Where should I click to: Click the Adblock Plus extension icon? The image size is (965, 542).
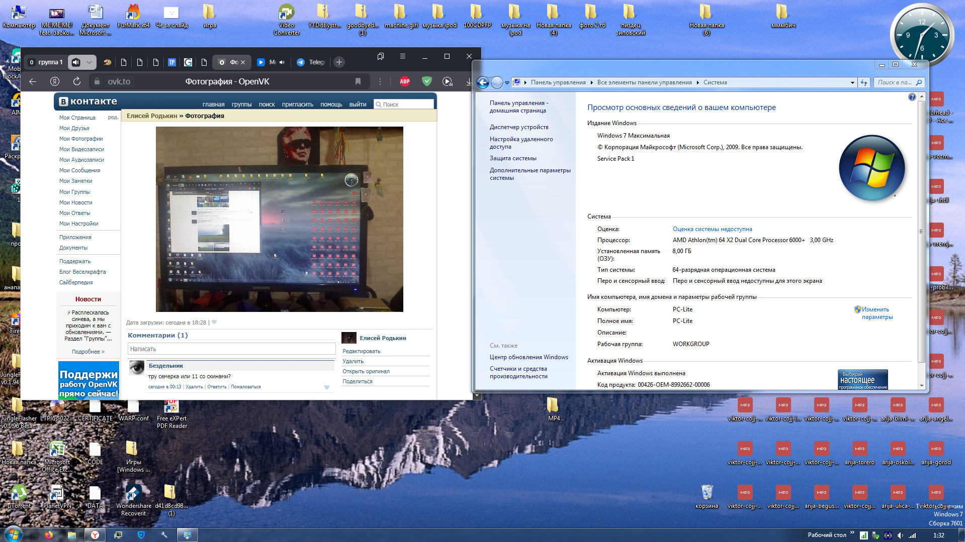(404, 81)
